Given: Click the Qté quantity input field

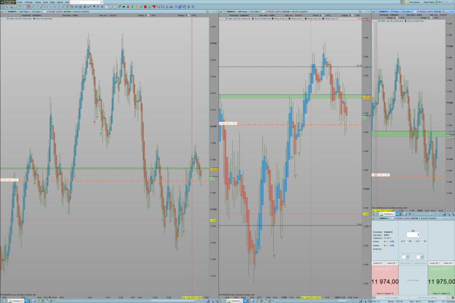Looking at the screenshot, I should (413, 234).
